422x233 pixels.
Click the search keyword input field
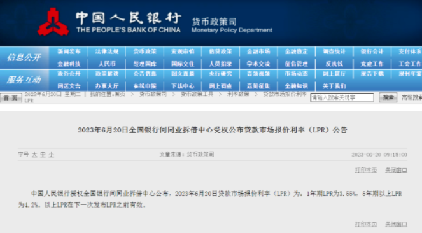[342, 97]
